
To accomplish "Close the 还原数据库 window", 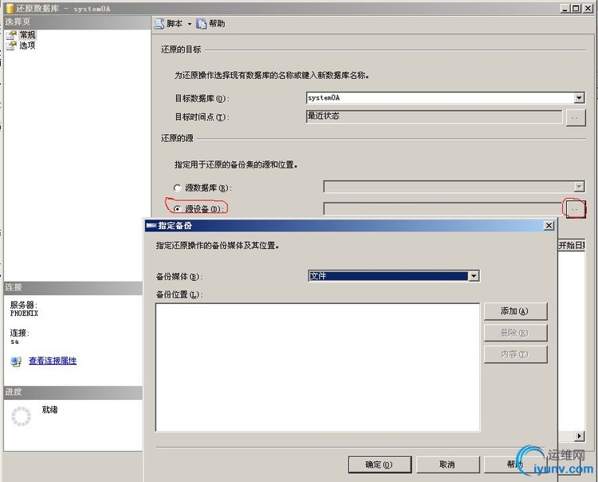I will pos(588,8).
